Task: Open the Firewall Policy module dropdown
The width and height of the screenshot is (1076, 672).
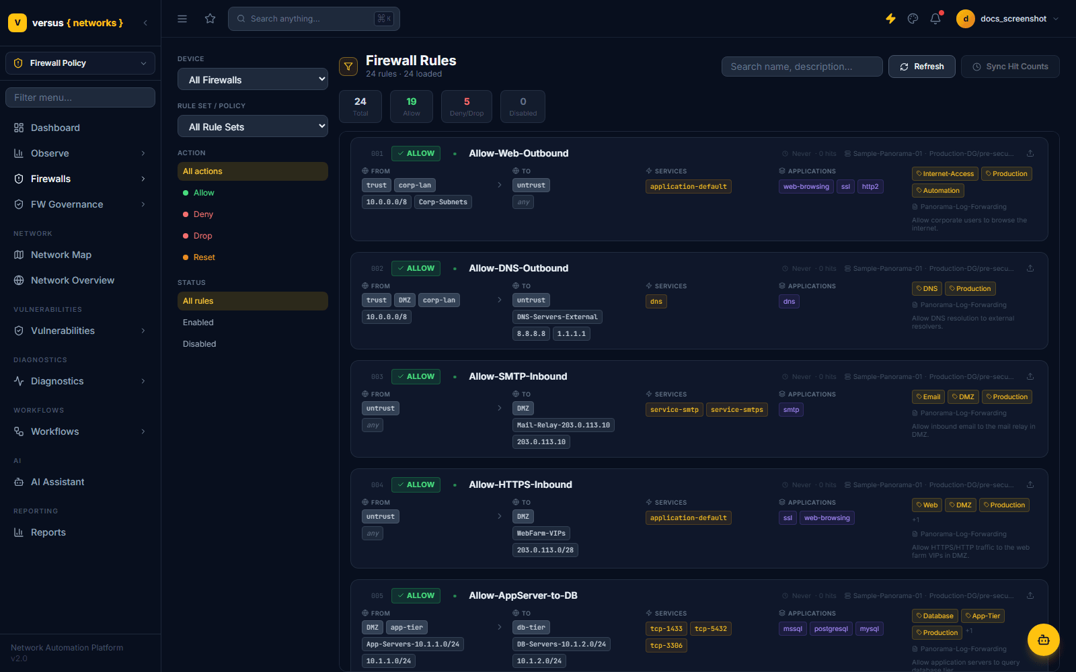Action: click(x=80, y=63)
